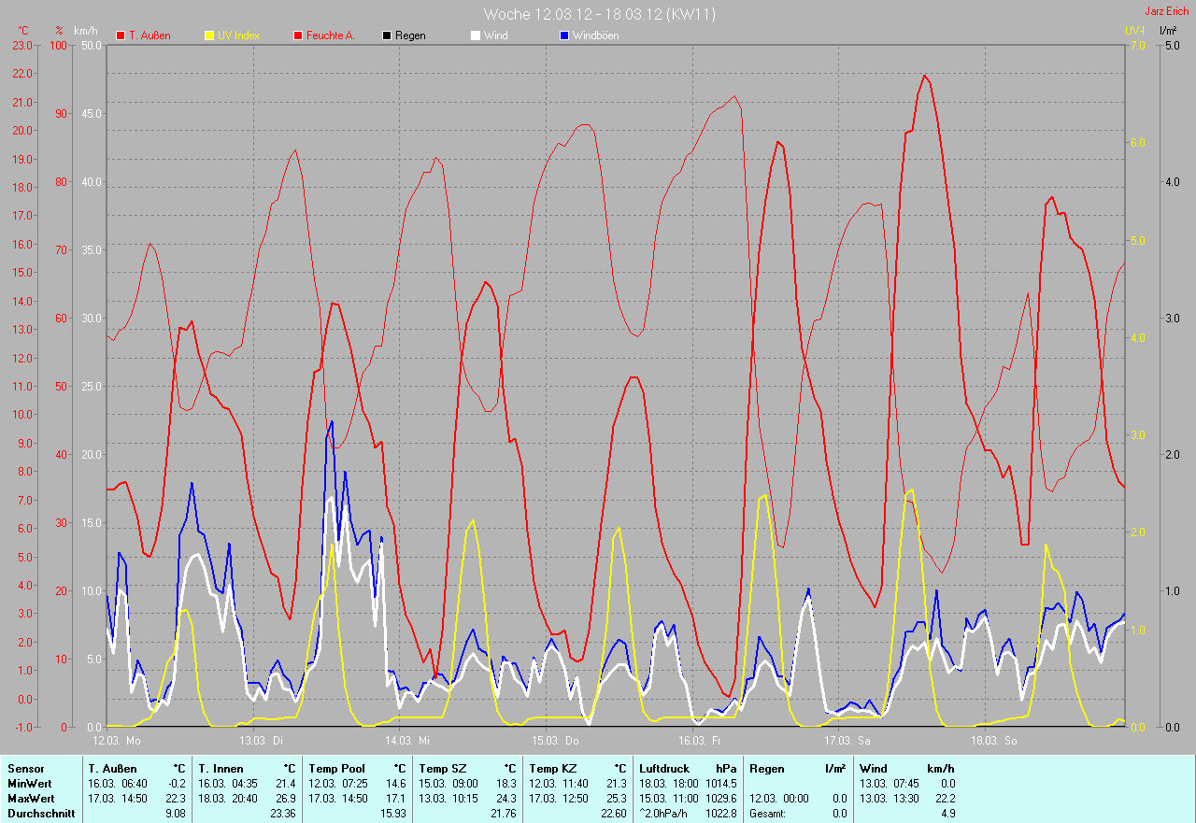The image size is (1196, 823).
Task: Click the MaxWert row label
Action: 30,799
